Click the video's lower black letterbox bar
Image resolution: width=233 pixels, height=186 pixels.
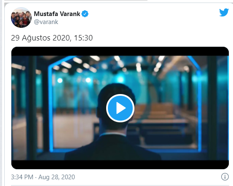120,164
